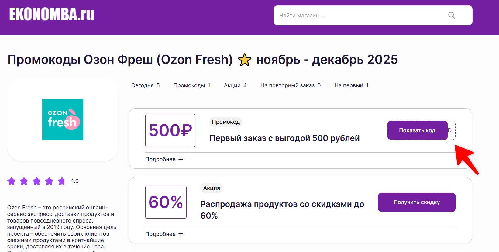Click the 'Получить скидку' button
The height and width of the screenshot is (252, 499).
(417, 202)
